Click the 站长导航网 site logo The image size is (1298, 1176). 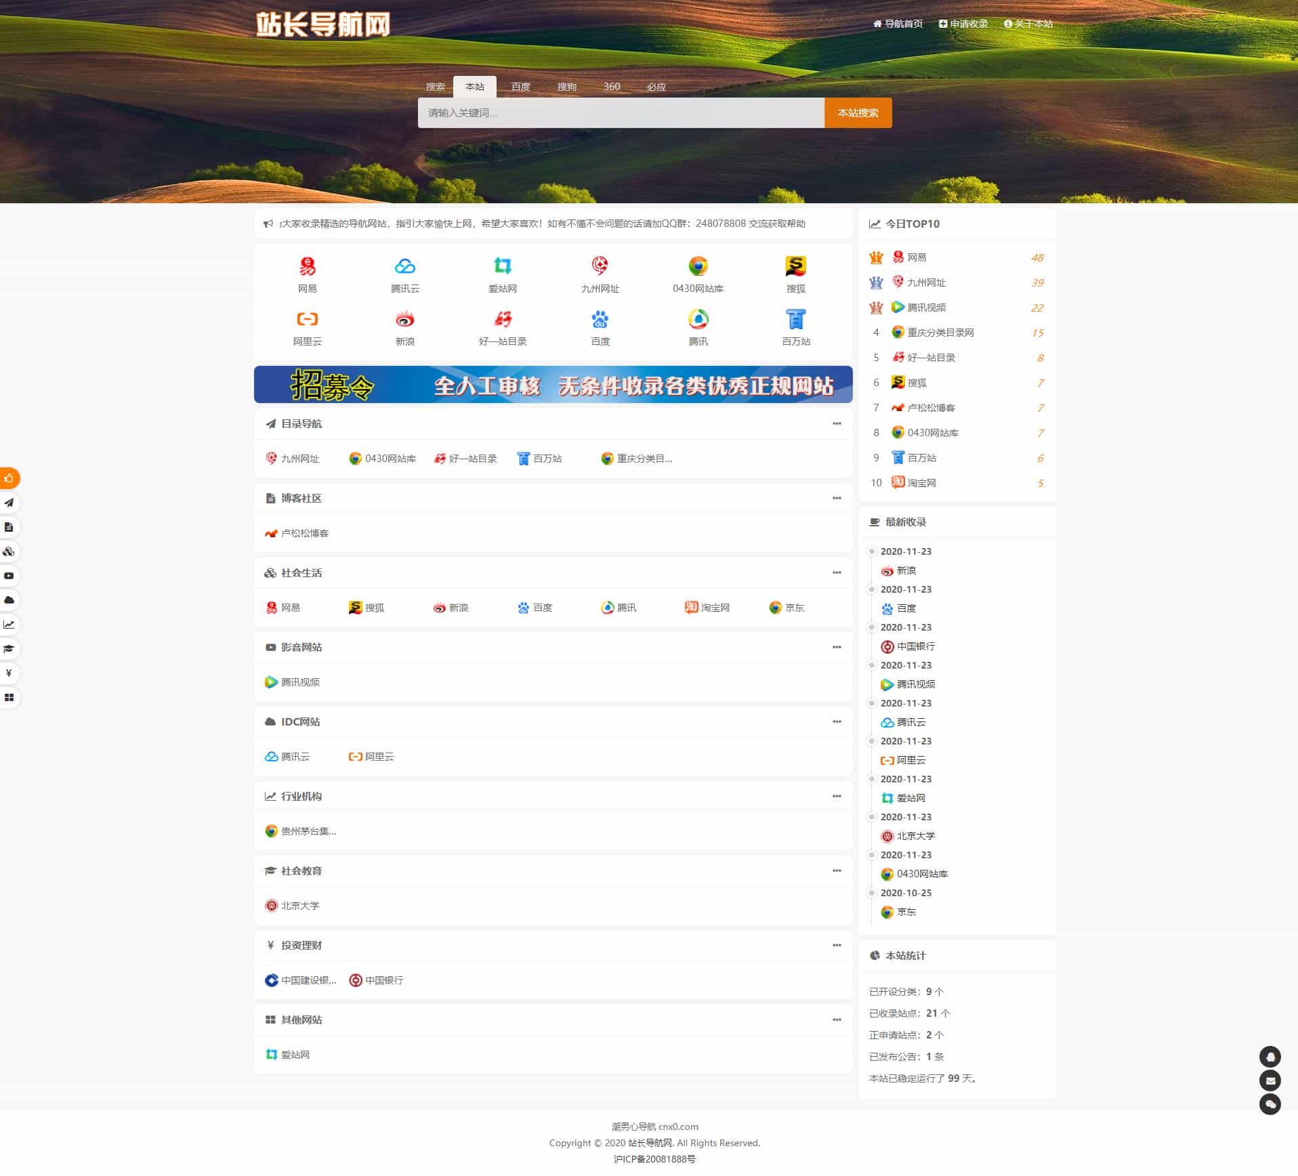click(x=323, y=24)
